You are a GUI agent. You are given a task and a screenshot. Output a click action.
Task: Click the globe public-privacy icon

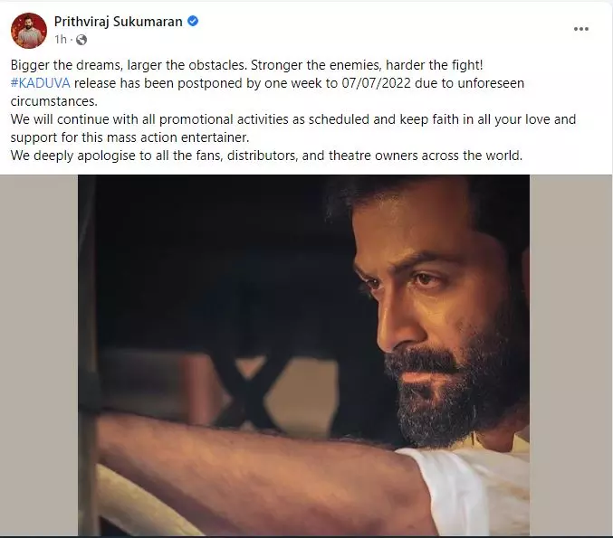coord(81,40)
